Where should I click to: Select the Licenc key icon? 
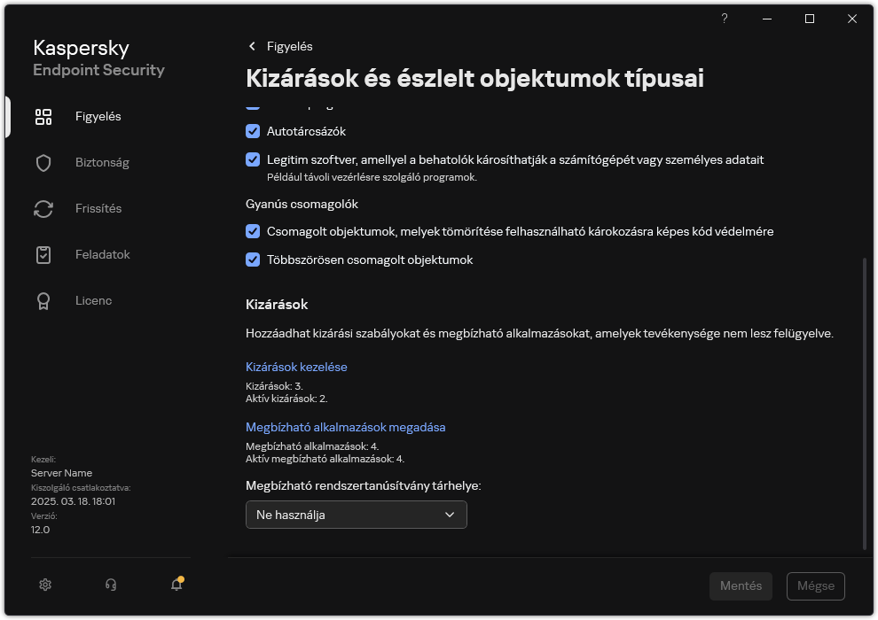click(x=43, y=300)
